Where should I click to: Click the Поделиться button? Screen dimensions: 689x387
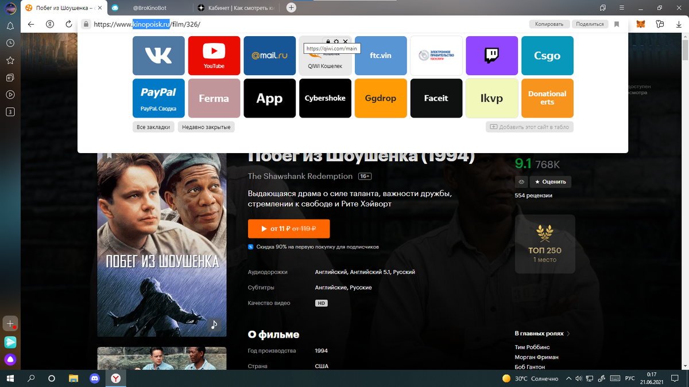590,24
